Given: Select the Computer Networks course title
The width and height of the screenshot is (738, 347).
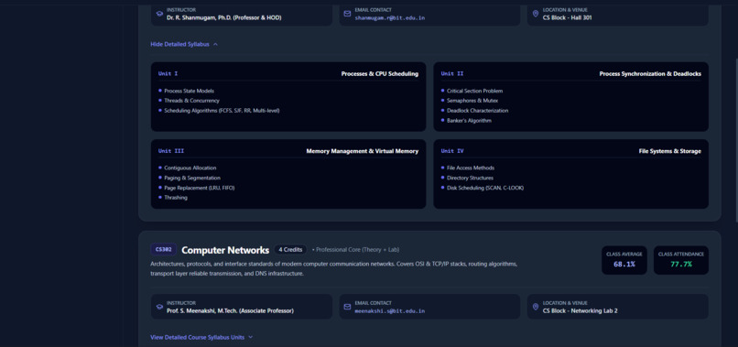Looking at the screenshot, I should 225,250.
